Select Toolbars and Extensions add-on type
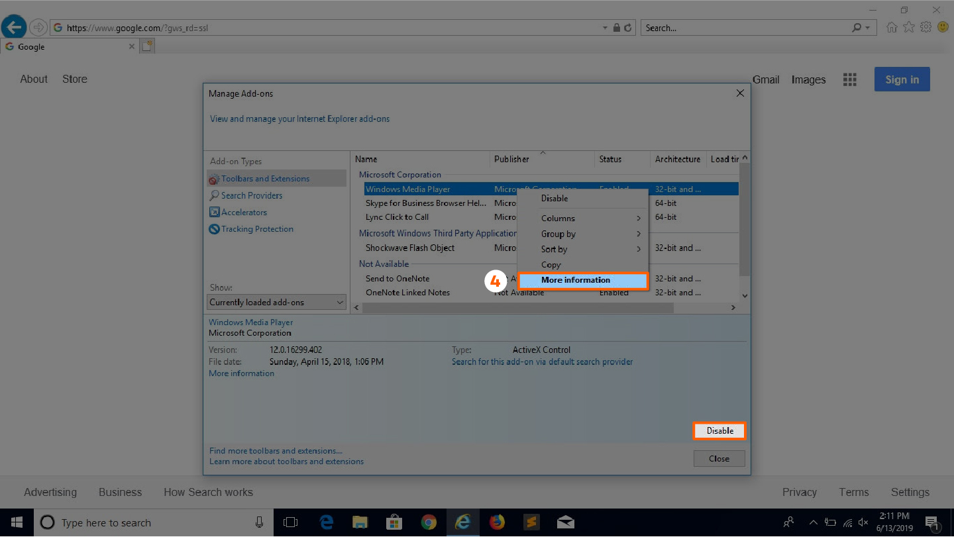The width and height of the screenshot is (954, 537). click(x=276, y=179)
